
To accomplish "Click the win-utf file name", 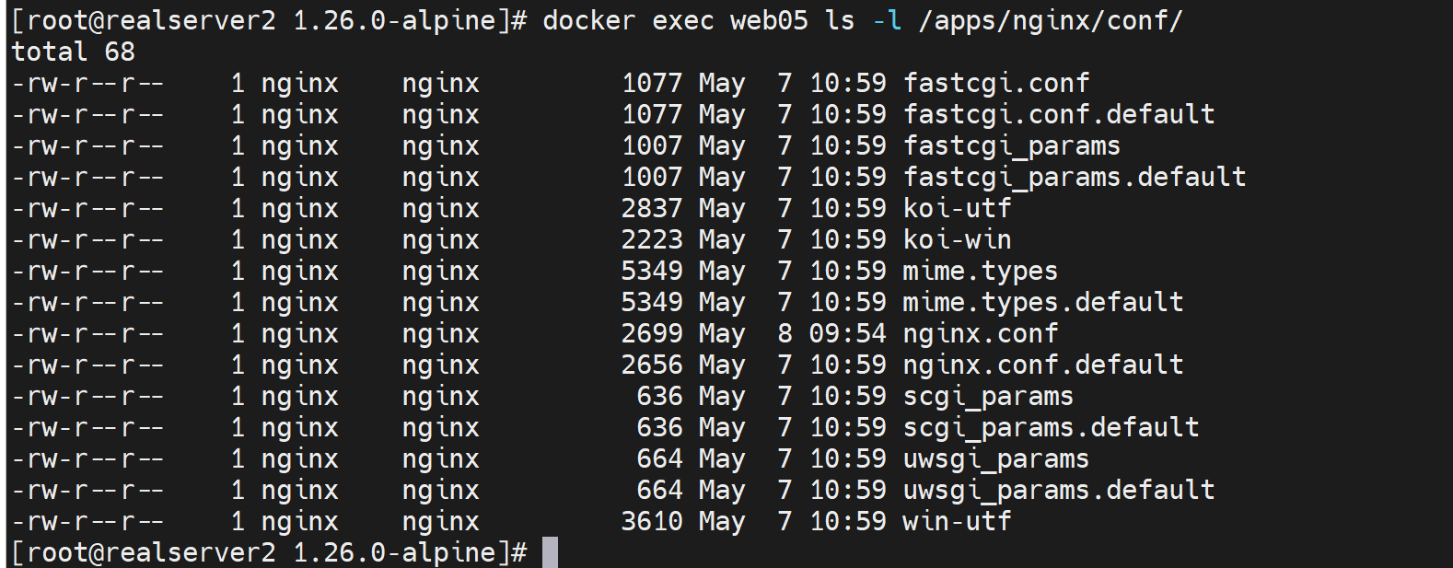I will pos(957,522).
